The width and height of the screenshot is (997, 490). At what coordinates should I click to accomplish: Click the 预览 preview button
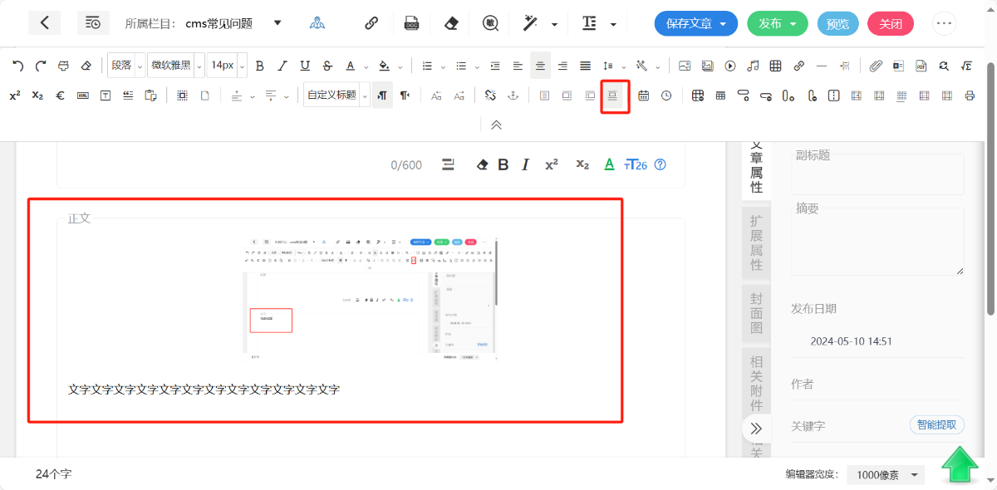[x=837, y=24]
